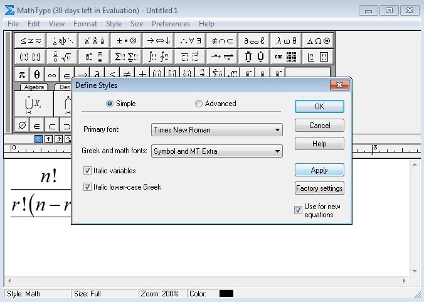This screenshot has width=424, height=302.
Task: Select the Simple radio button
Action: click(x=110, y=104)
